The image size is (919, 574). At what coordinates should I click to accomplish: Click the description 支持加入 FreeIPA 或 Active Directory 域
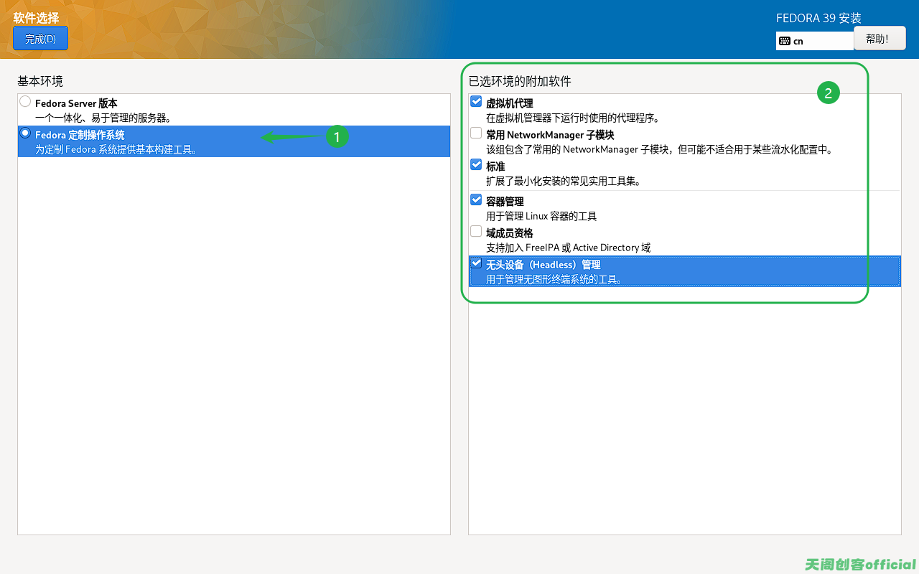coord(568,248)
